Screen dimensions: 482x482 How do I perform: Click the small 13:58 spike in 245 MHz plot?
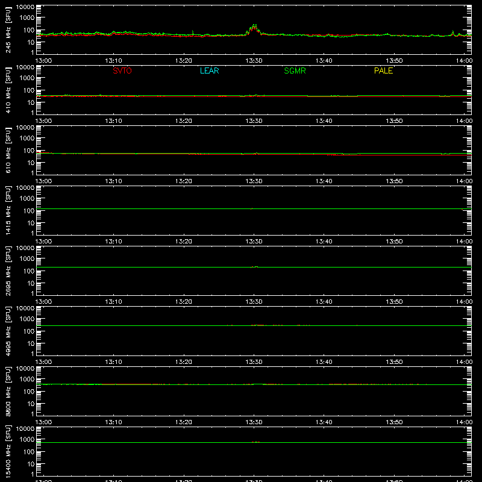(x=452, y=32)
